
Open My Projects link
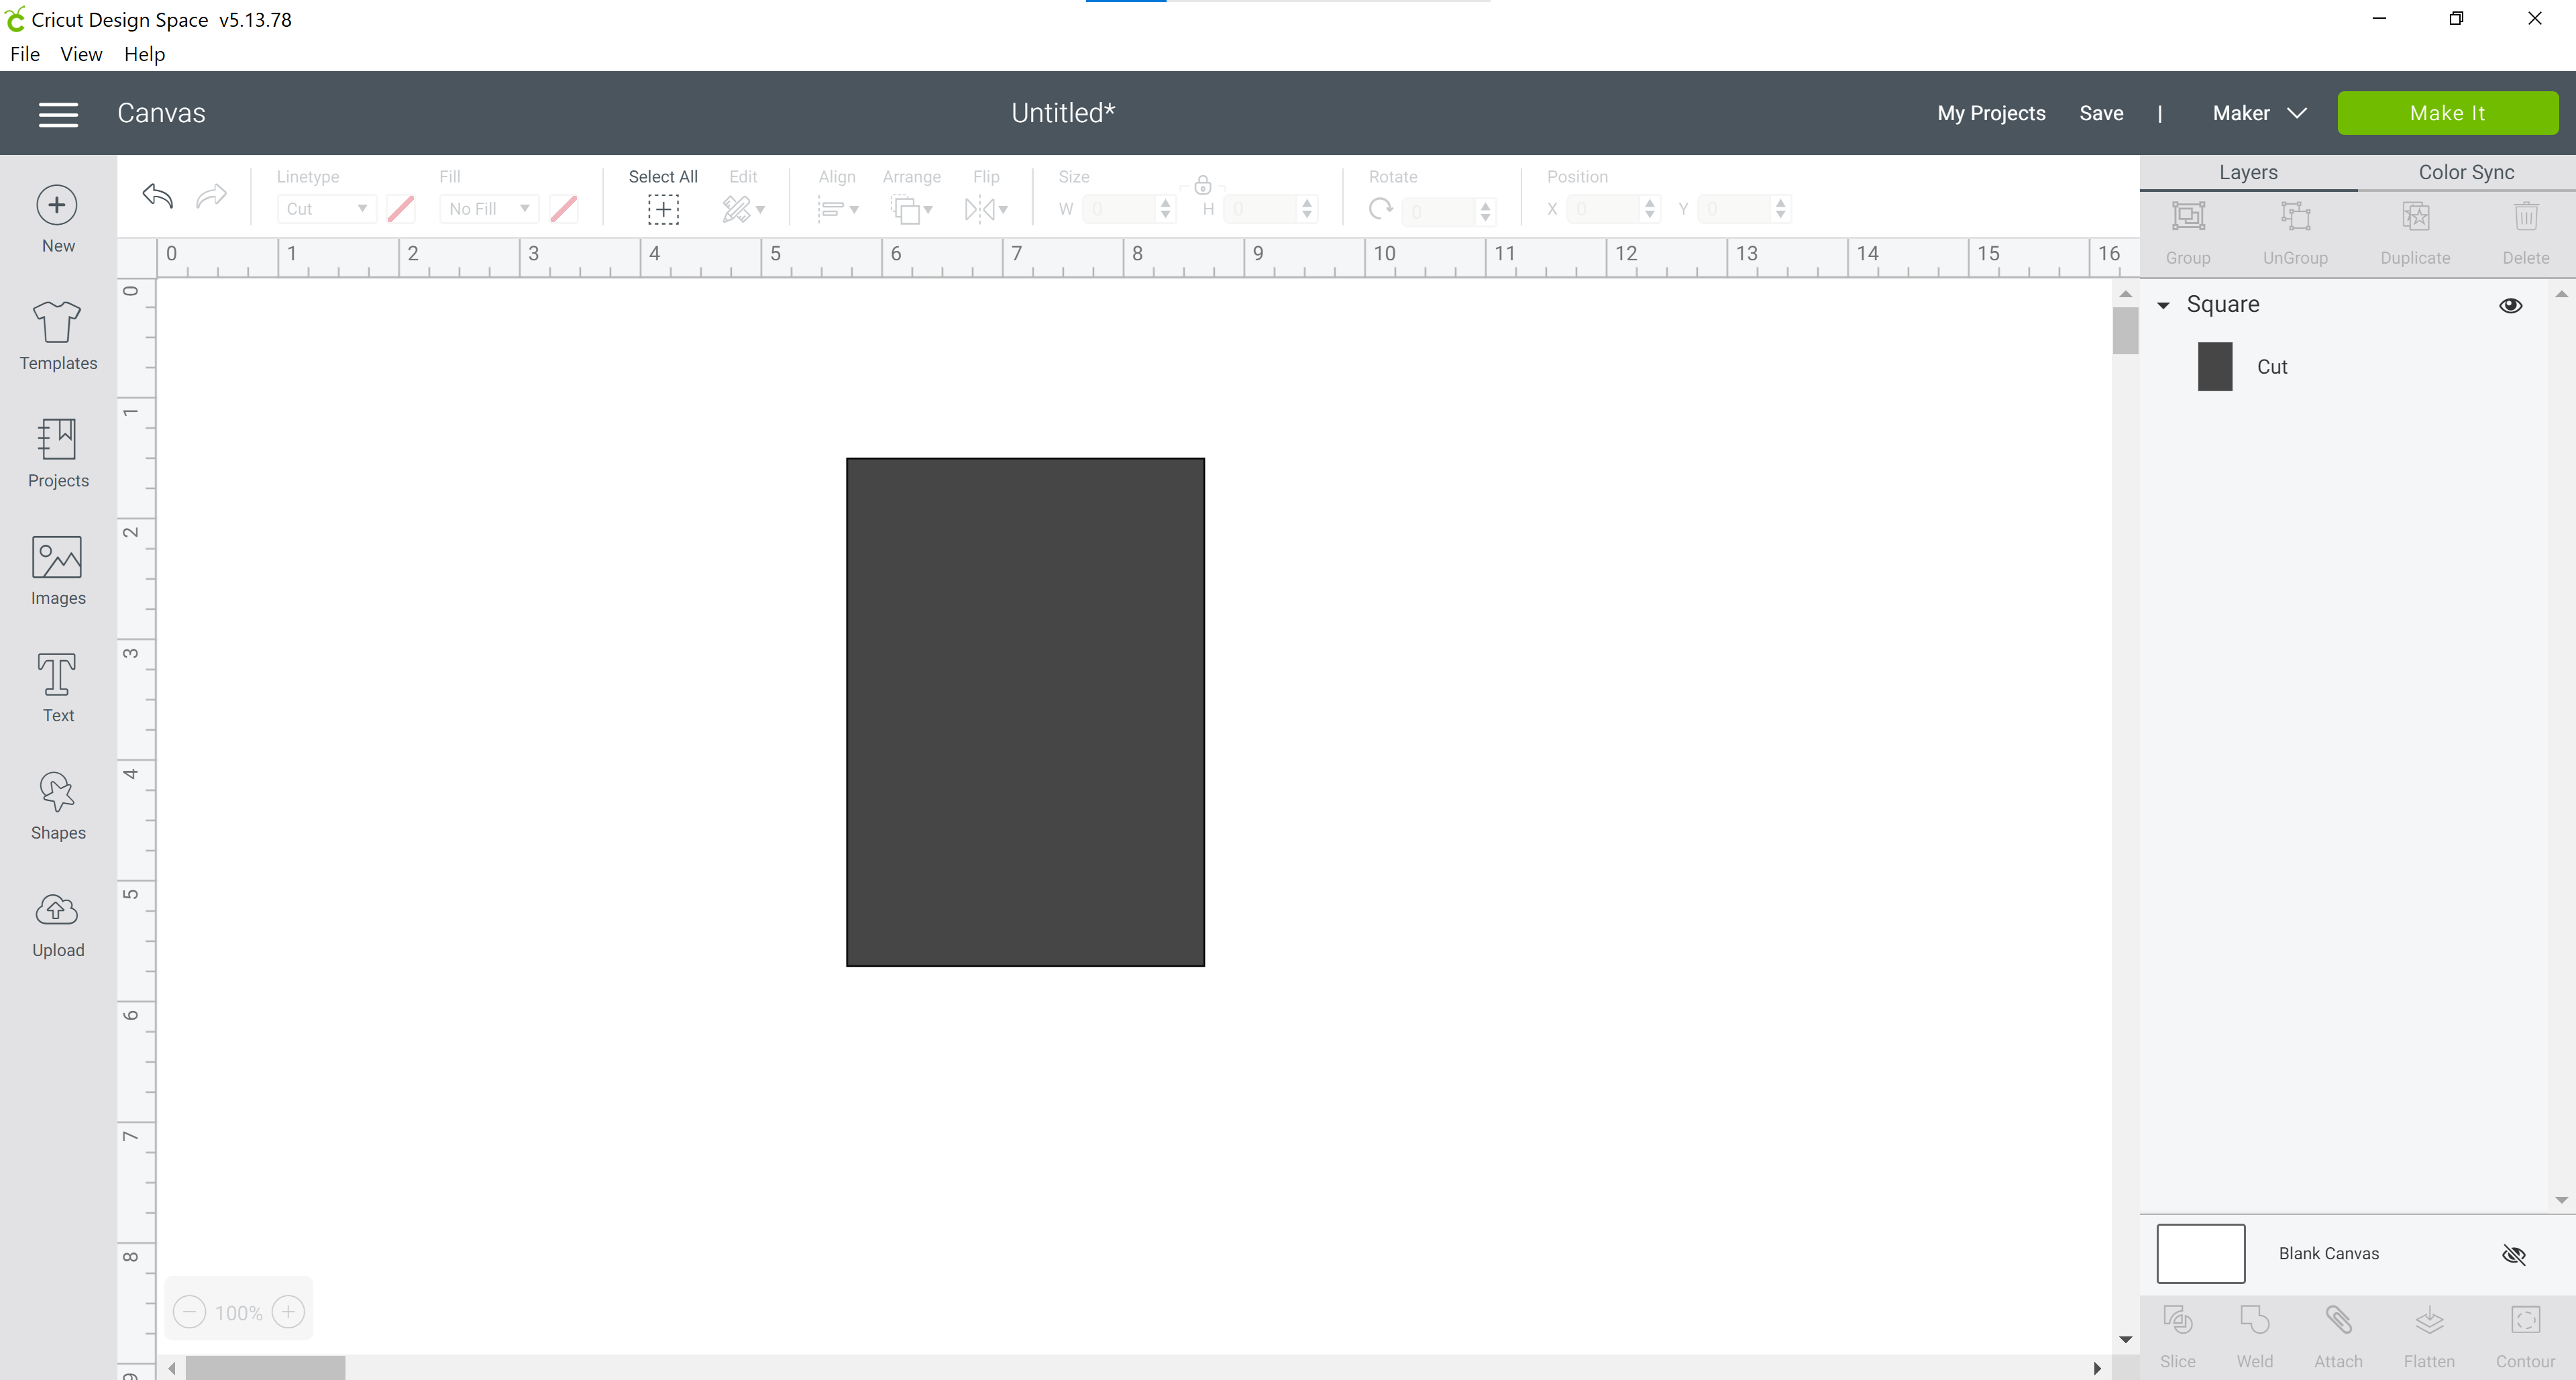(x=1991, y=113)
